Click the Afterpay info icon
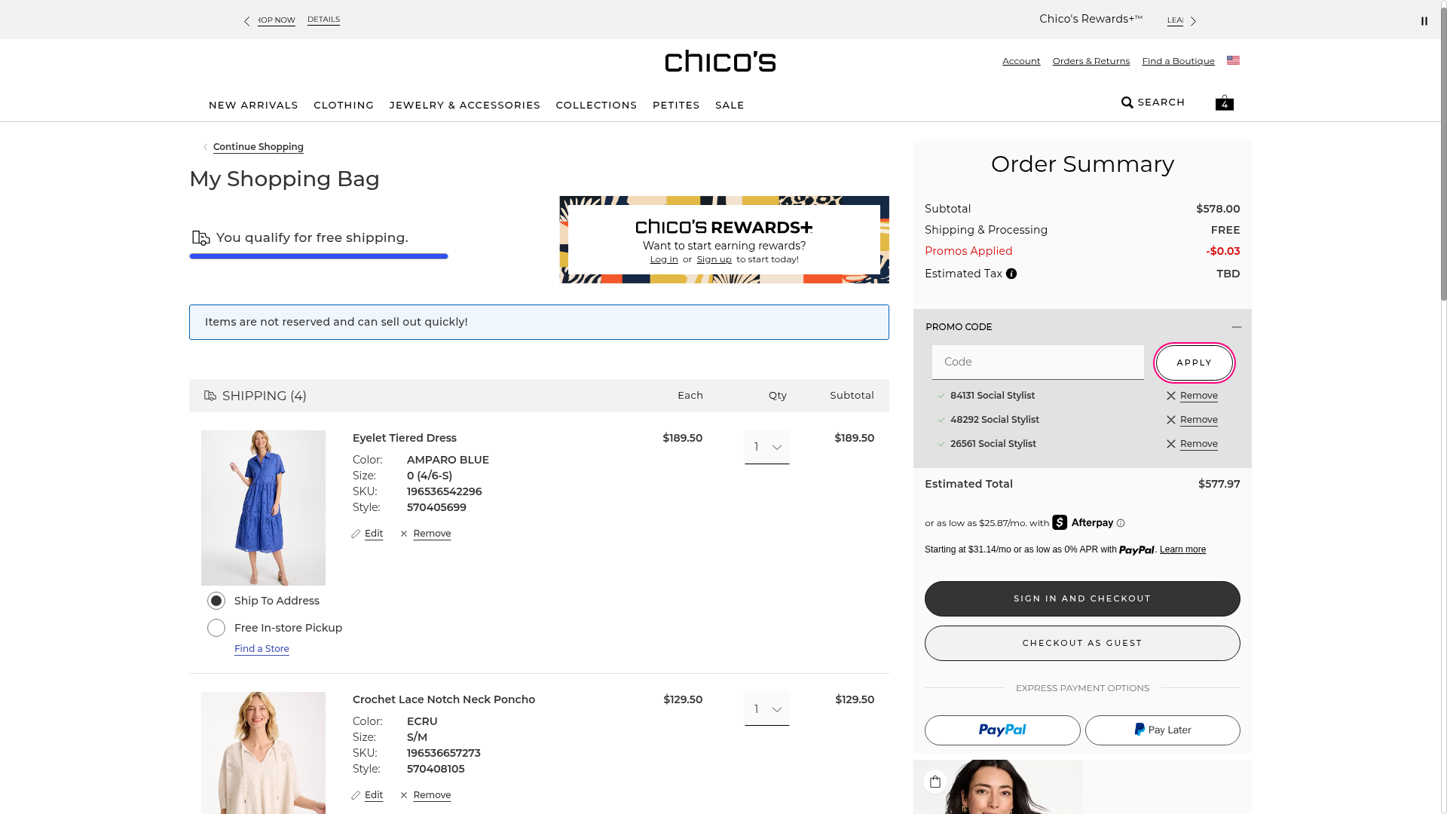Screen dimensions: 1447x814 coord(1121,523)
